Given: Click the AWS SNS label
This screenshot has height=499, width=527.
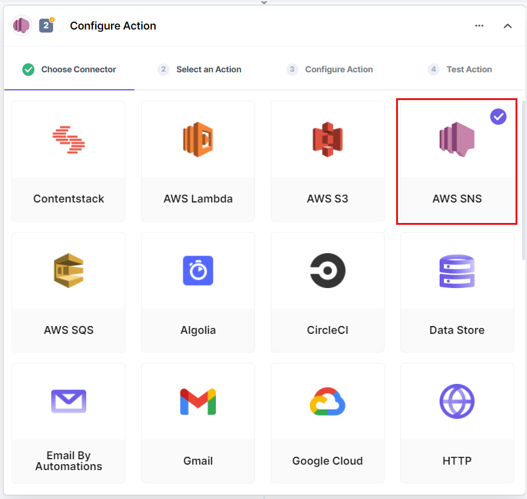Looking at the screenshot, I should pos(457,199).
